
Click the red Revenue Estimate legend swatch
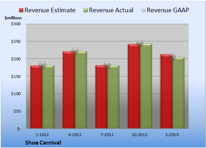click(x=21, y=11)
